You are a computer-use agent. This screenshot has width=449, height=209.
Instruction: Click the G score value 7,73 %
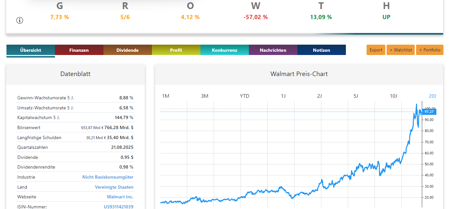[x=59, y=17]
